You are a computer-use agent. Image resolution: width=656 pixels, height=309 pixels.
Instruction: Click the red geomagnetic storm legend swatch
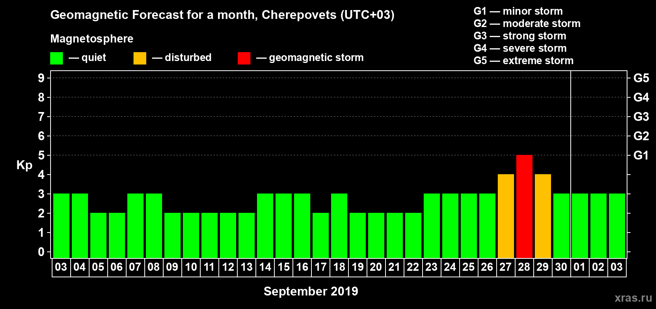[244, 58]
